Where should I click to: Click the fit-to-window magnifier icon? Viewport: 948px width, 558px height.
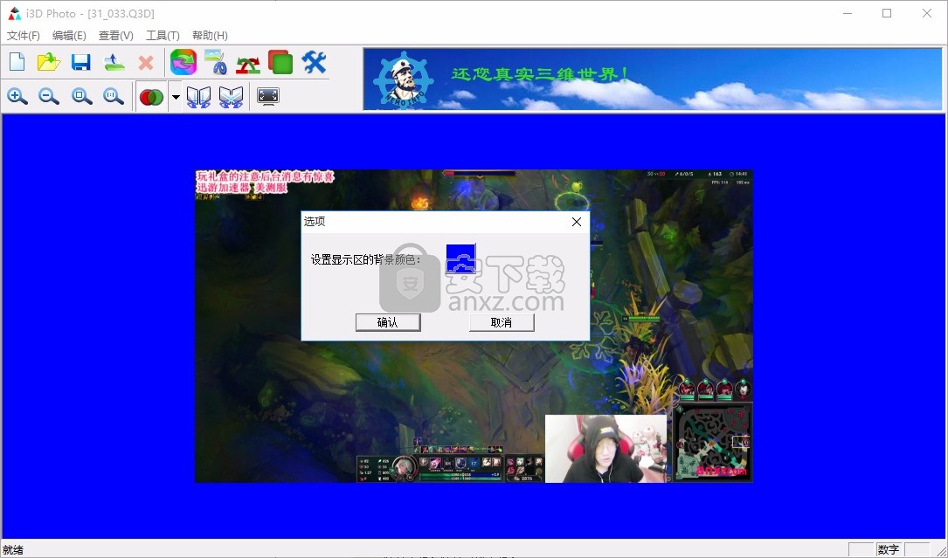(81, 96)
